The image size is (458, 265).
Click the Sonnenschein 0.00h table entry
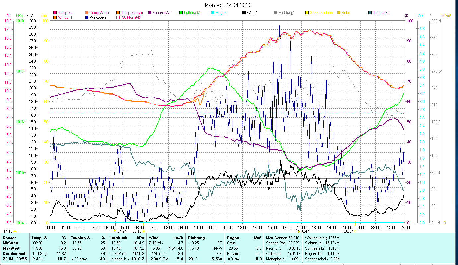(322, 259)
